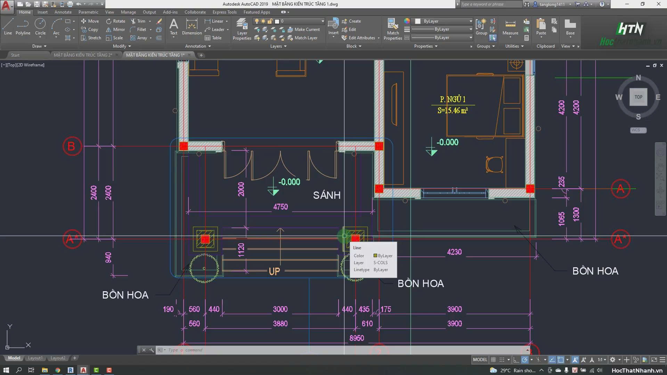Select the Circle tool
This screenshot has width=667, height=375.
click(40, 27)
